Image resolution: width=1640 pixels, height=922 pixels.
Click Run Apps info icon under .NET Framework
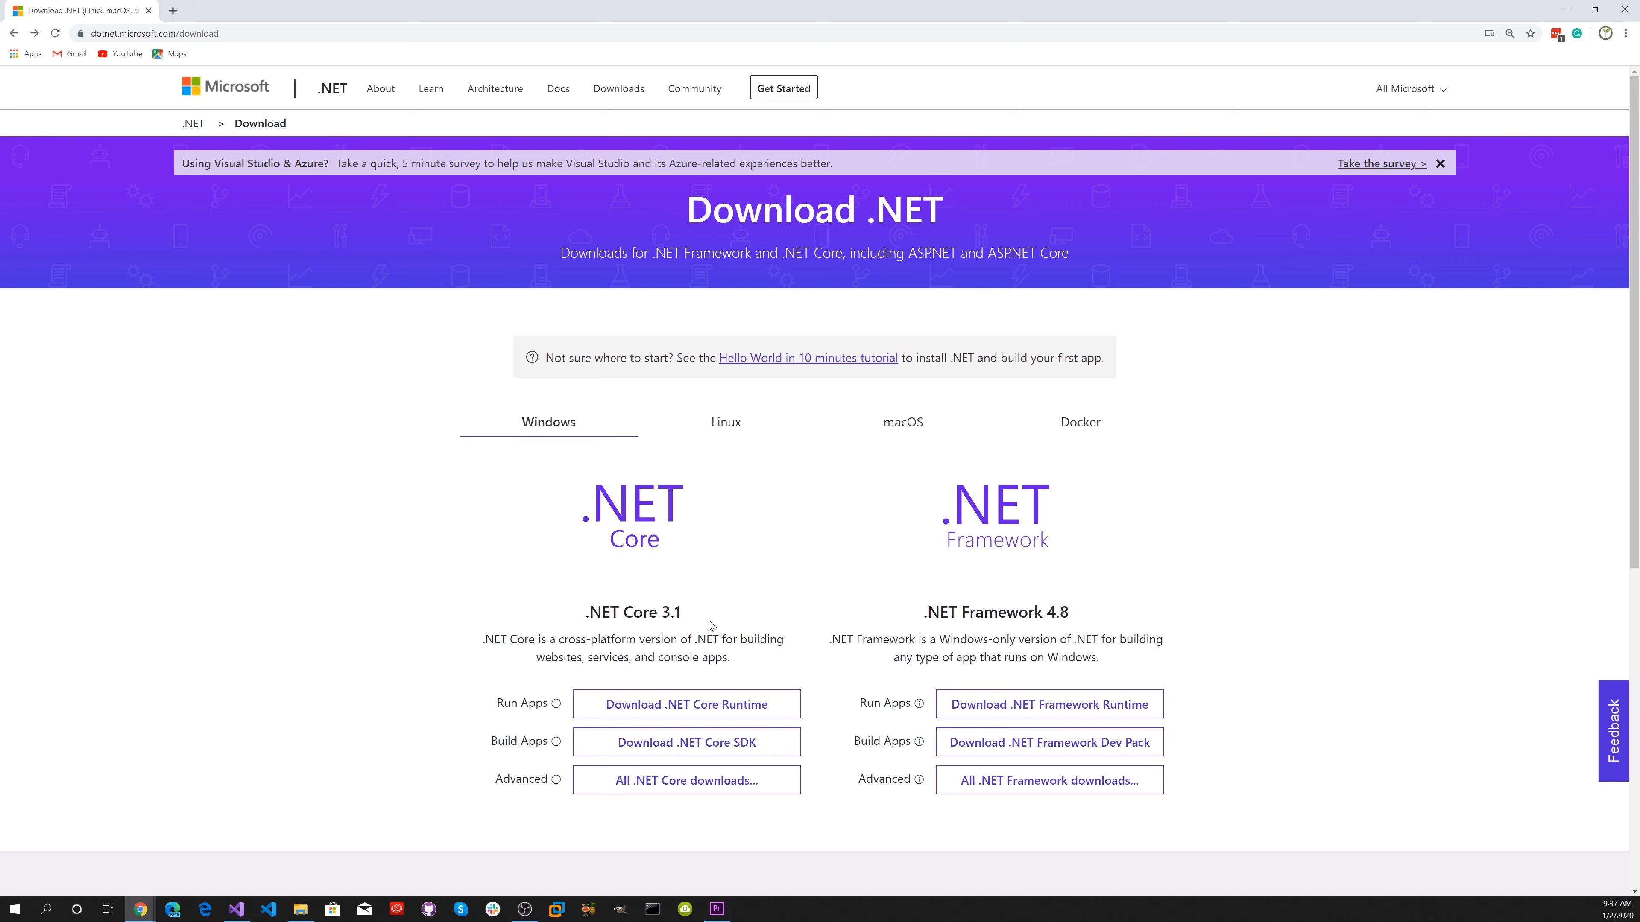point(919,703)
